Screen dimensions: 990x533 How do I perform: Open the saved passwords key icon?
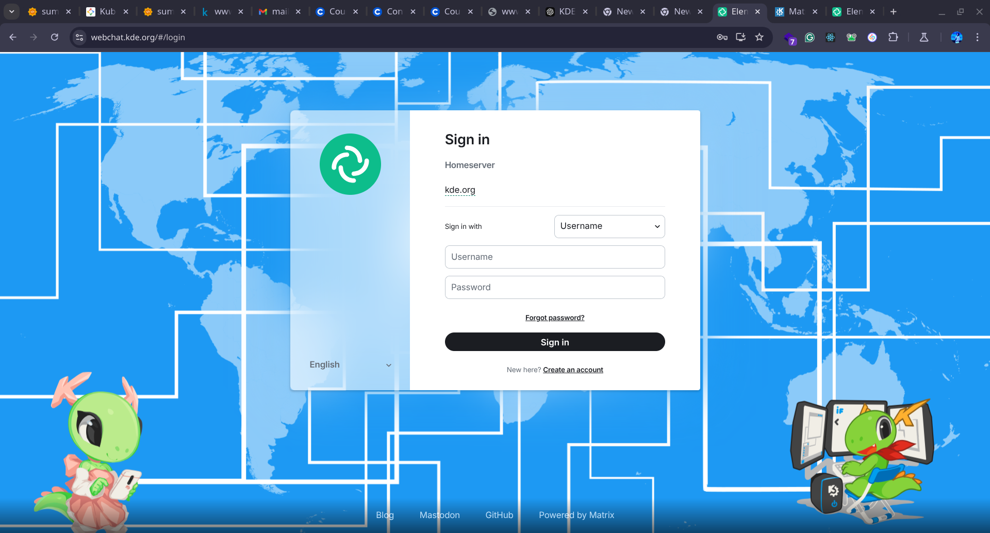(x=722, y=37)
